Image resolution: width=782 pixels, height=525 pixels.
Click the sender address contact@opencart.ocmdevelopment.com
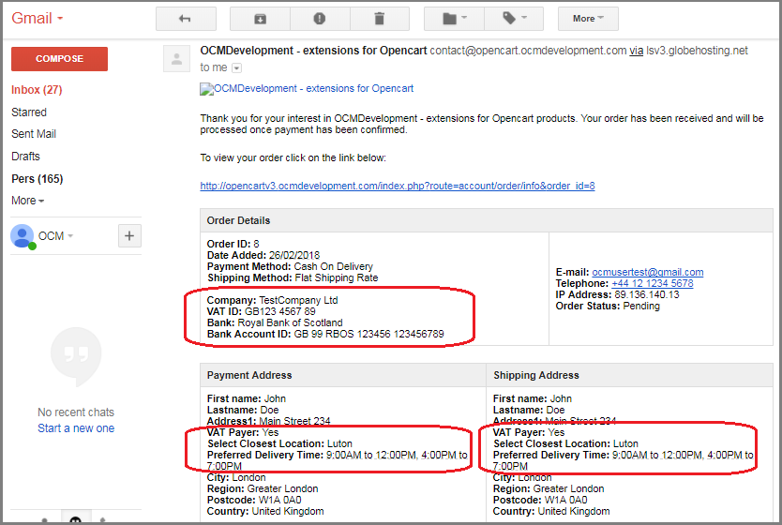pos(528,51)
